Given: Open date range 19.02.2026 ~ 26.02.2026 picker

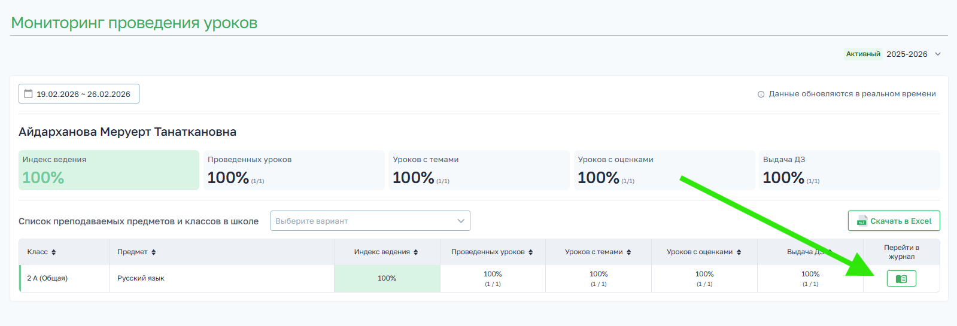Looking at the screenshot, I should (x=83, y=94).
